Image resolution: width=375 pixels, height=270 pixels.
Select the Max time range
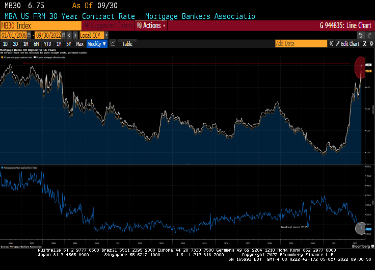(x=79, y=44)
